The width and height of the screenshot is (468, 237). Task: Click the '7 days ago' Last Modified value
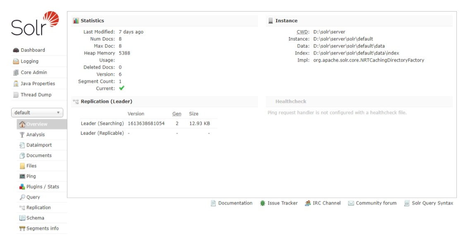131,32
